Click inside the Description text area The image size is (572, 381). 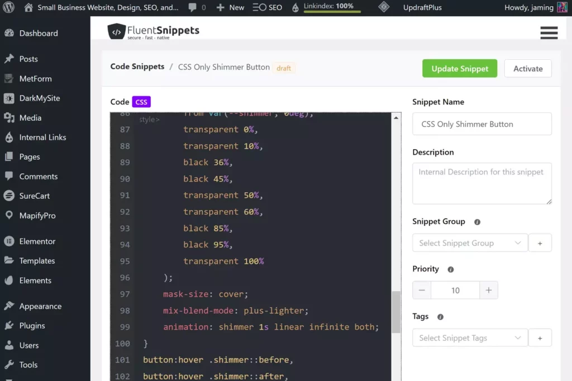click(482, 183)
